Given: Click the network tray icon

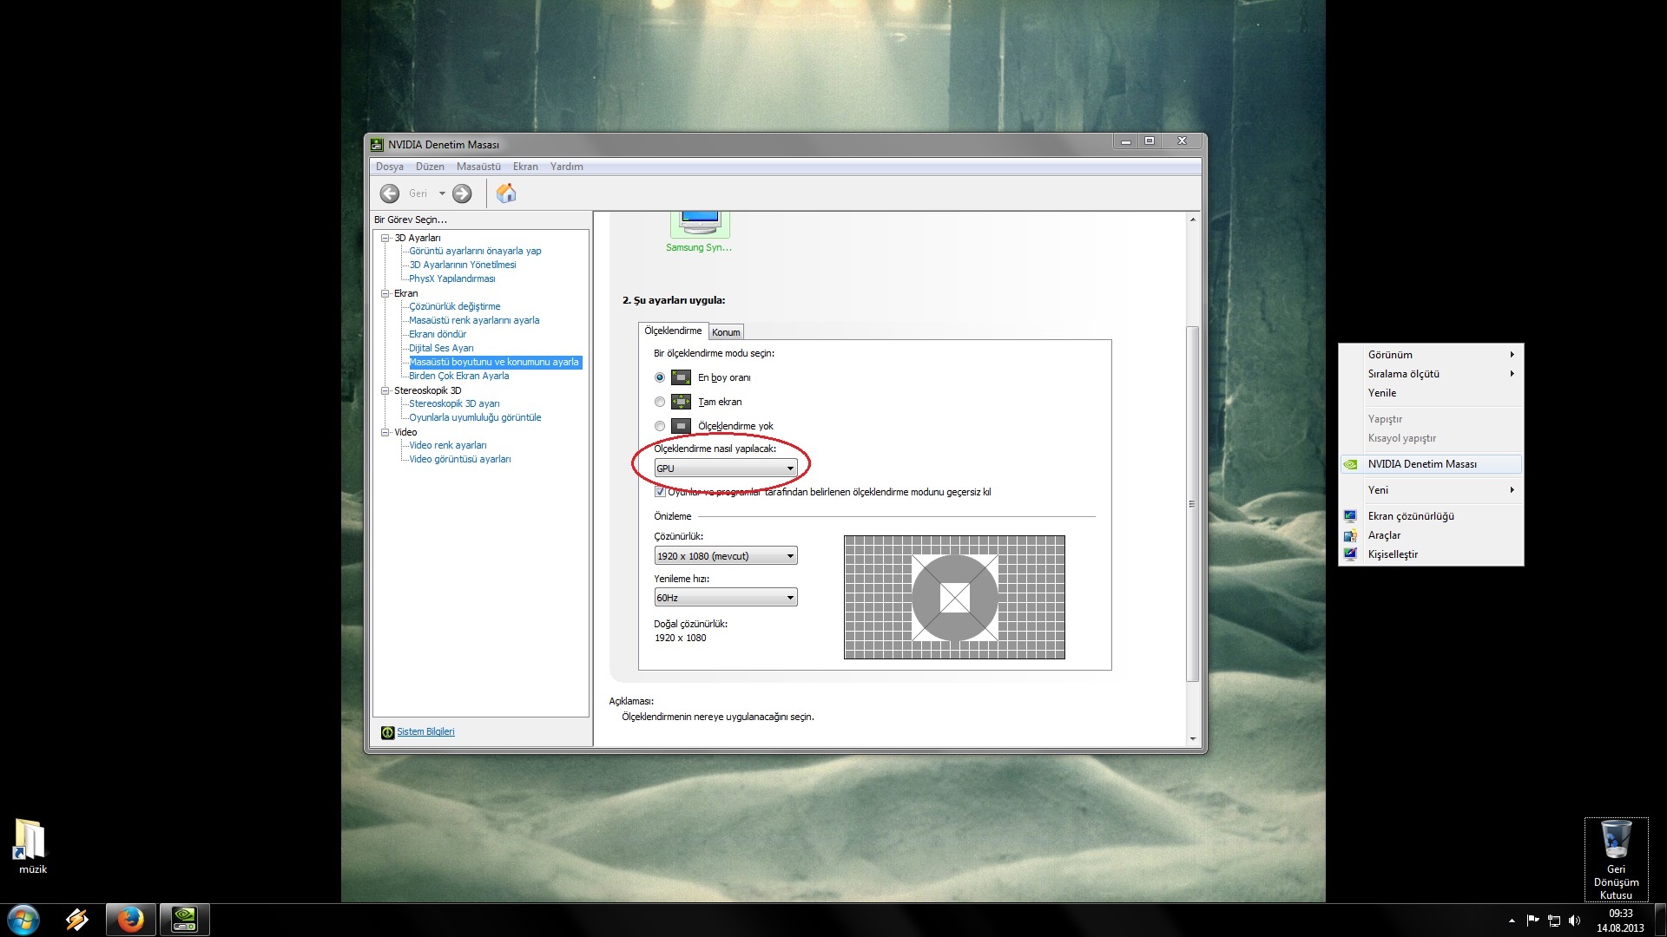Looking at the screenshot, I should coord(1554,921).
